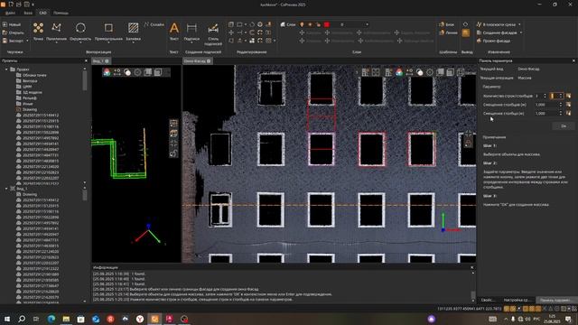Click the orange output icon under Вывод
Image resolution: width=578 pixels, height=325 pixels.
pyautogui.click(x=466, y=33)
